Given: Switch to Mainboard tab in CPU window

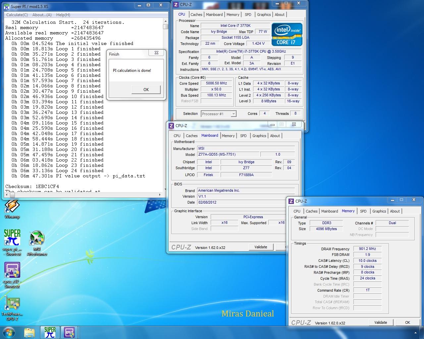Looking at the screenshot, I should point(214,15).
